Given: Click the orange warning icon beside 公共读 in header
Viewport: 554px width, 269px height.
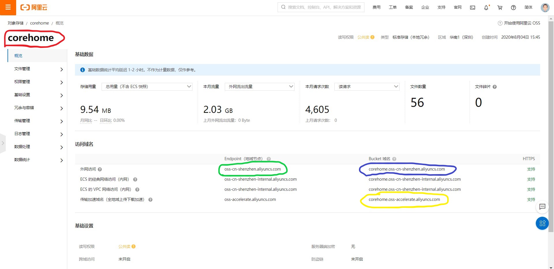Looking at the screenshot, I should (x=373, y=37).
